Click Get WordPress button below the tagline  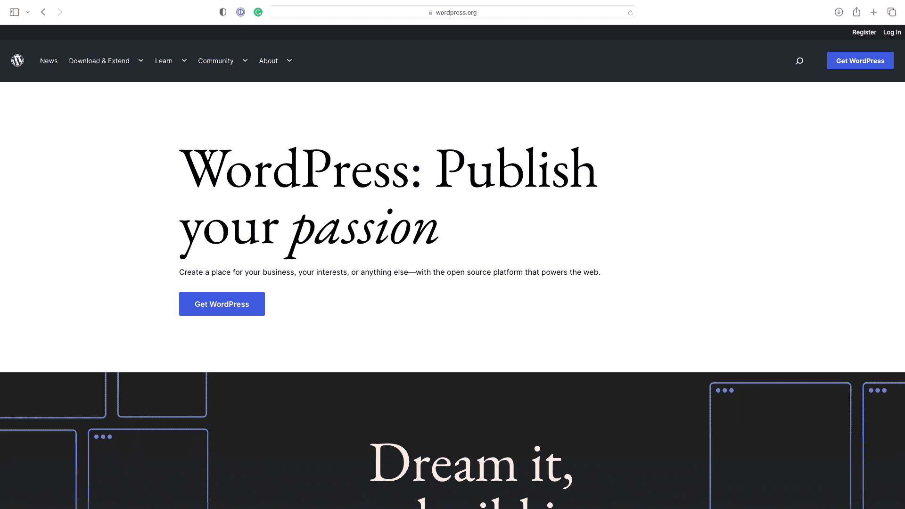point(222,304)
